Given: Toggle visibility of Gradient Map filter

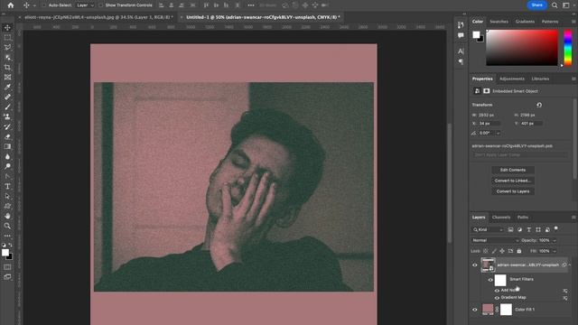Looking at the screenshot, I should pos(497,298).
